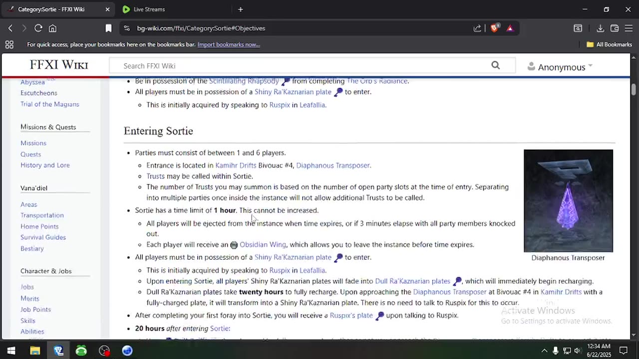Viewport: 639px width, 359px height.
Task: Open the Home Points sidebar link
Action: pyautogui.click(x=39, y=226)
